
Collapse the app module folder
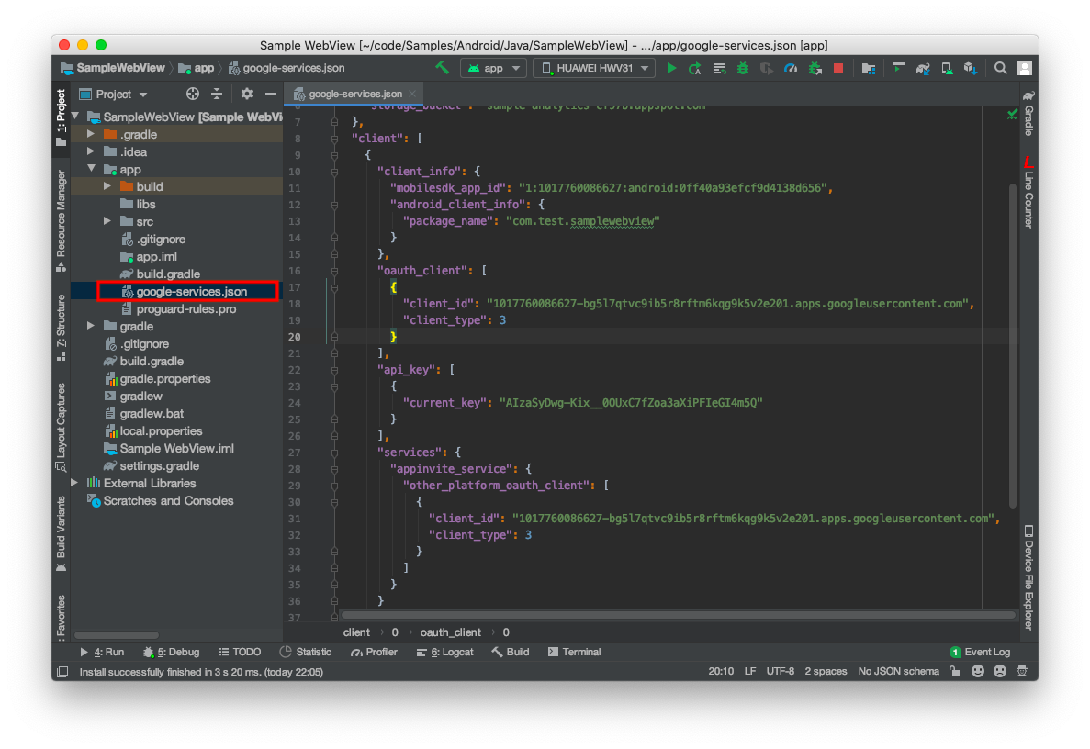[91, 168]
